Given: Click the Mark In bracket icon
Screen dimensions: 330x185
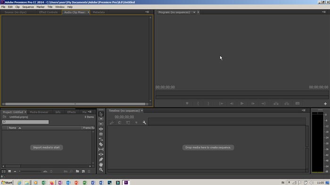Looking at the screenshot, I should [198, 104].
